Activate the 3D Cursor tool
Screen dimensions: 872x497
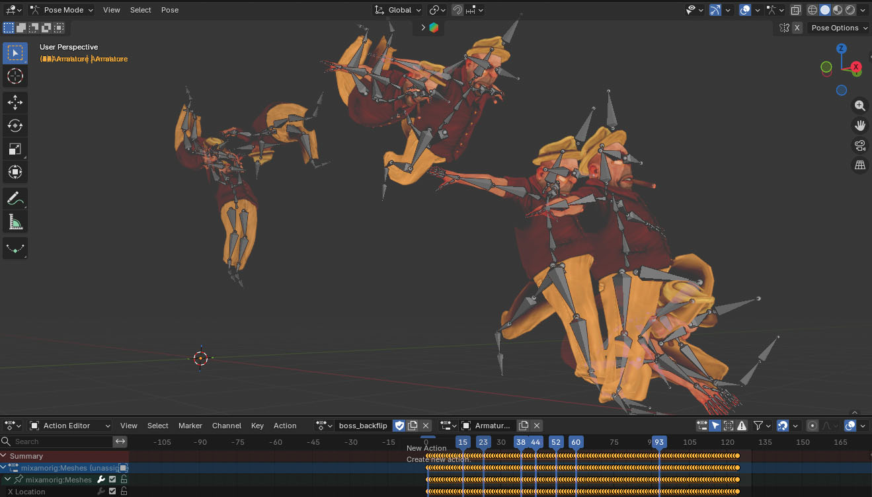(x=15, y=76)
